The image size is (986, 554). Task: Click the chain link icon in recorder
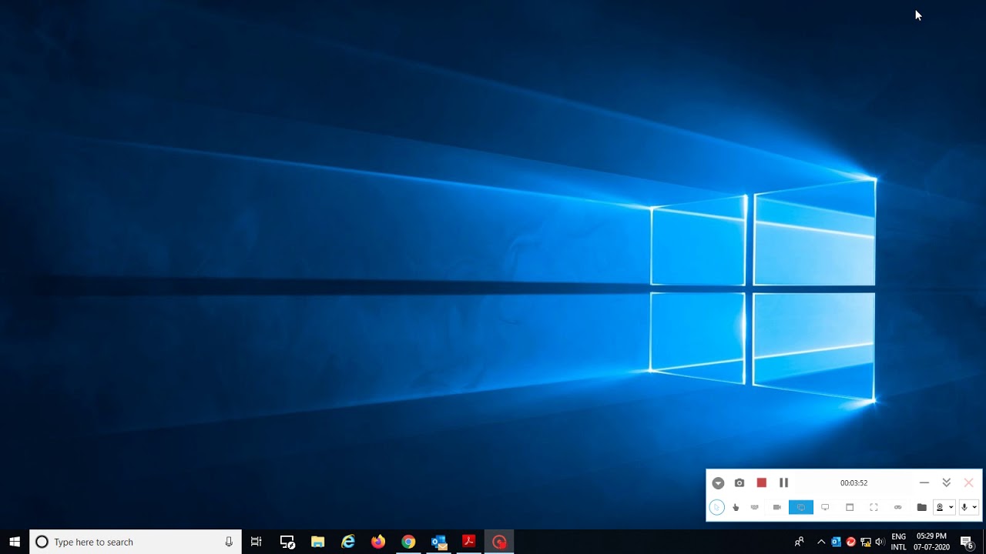tap(897, 507)
